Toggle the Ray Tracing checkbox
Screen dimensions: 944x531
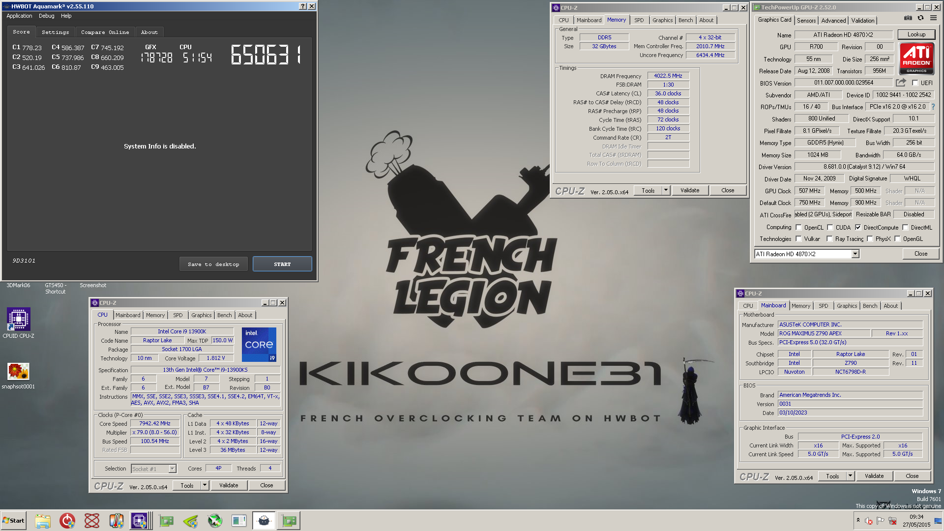tap(829, 239)
